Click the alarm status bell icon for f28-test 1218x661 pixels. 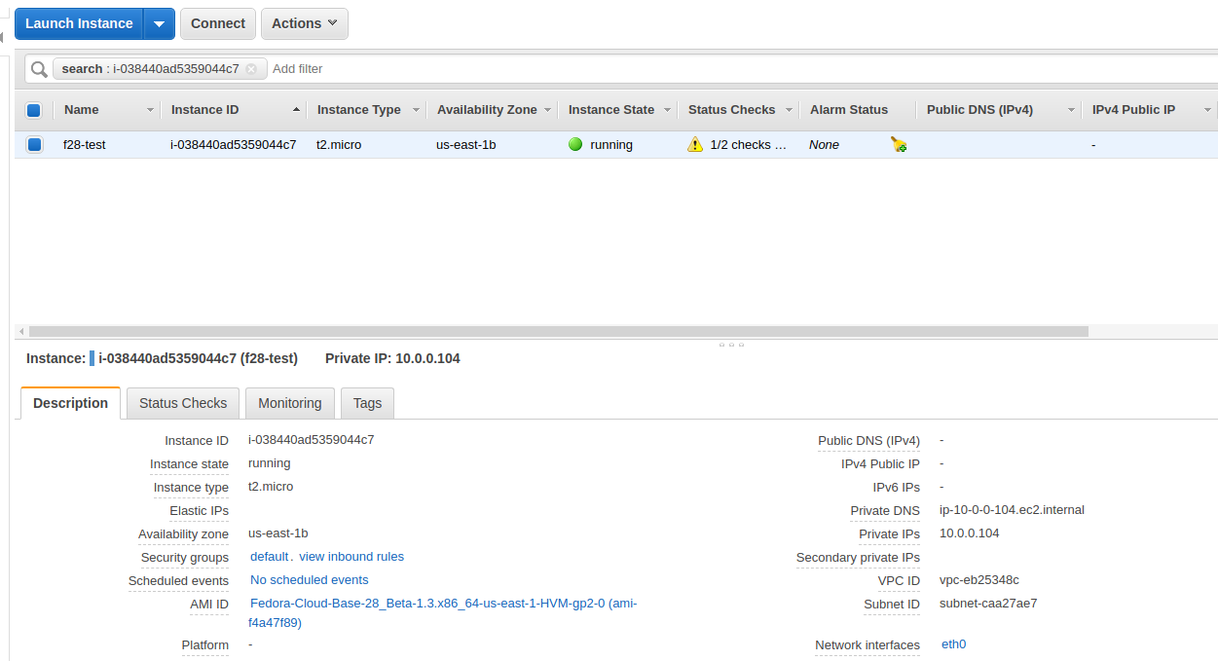(x=899, y=144)
